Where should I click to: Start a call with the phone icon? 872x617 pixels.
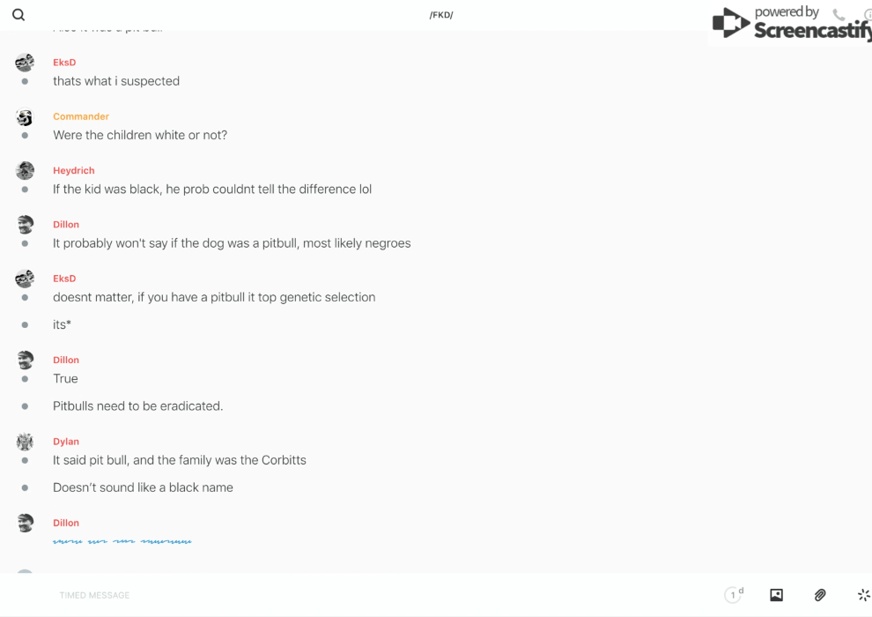[x=839, y=15]
